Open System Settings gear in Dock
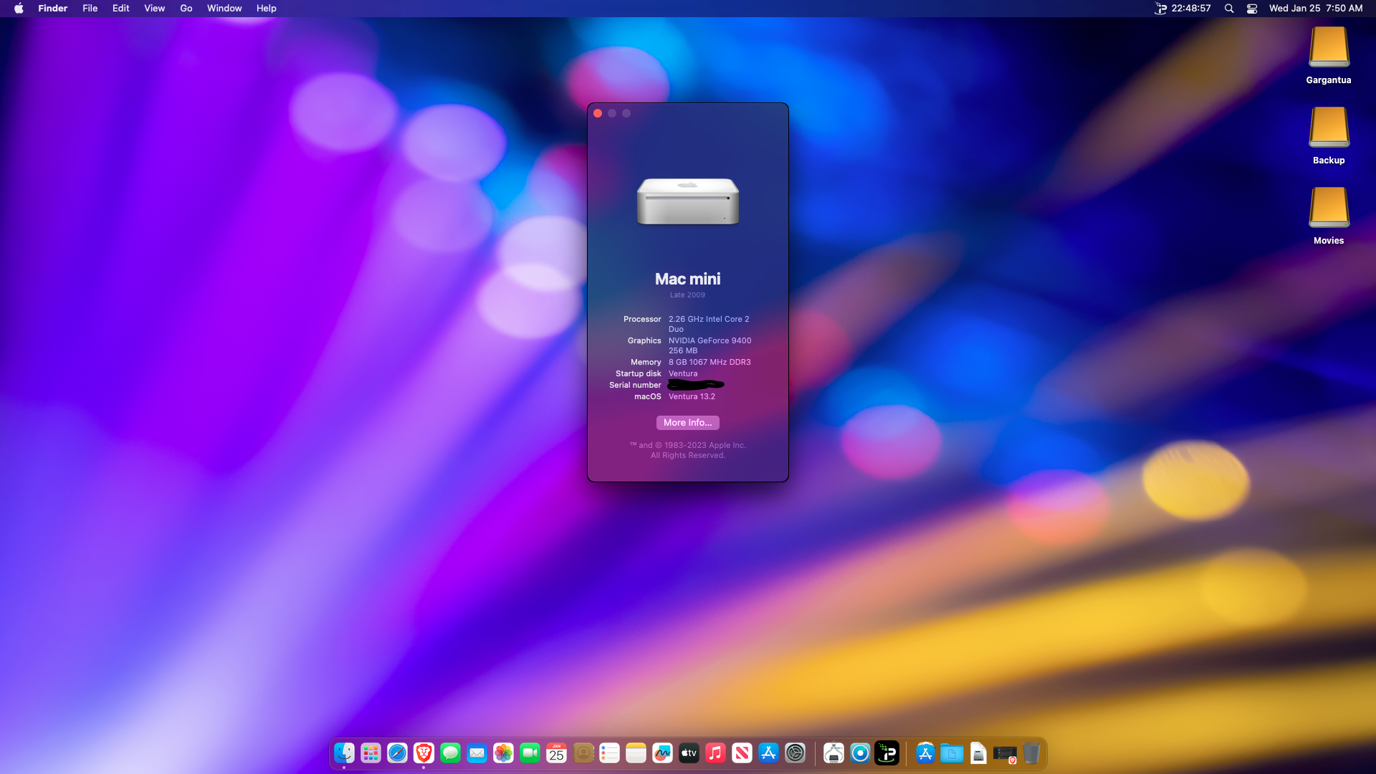The image size is (1376, 774). pos(795,753)
